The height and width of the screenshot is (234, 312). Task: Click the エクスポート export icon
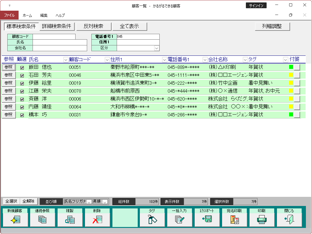207,219
